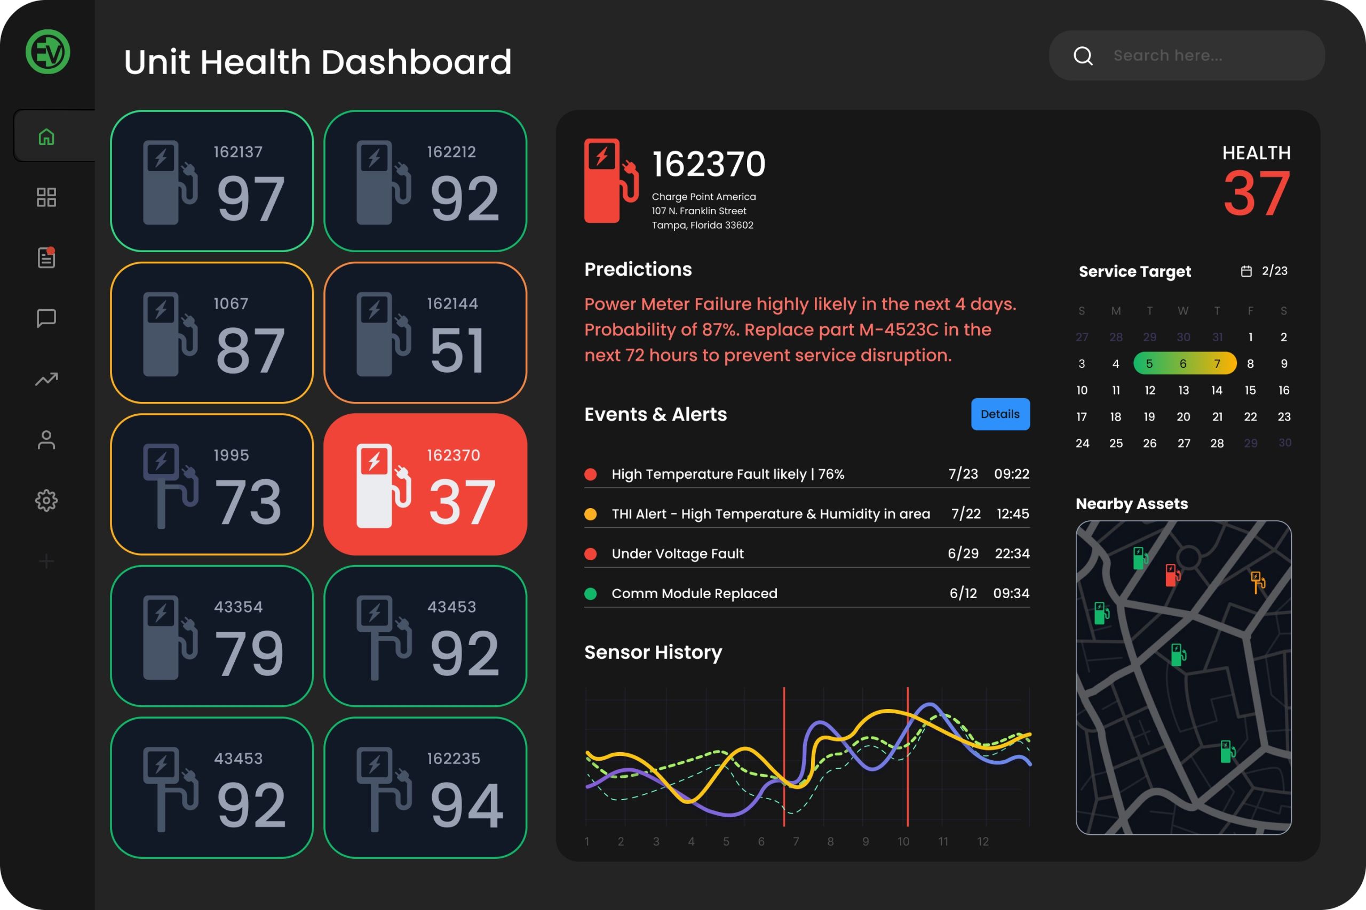The image size is (1366, 910).
Task: Select calendar day 28 in last row
Action: [x=1217, y=444]
